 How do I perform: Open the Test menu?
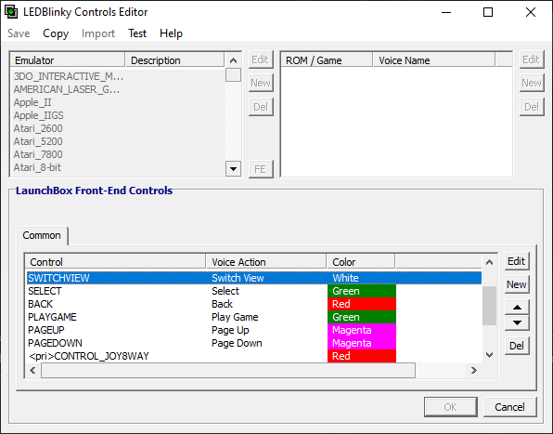tap(137, 33)
